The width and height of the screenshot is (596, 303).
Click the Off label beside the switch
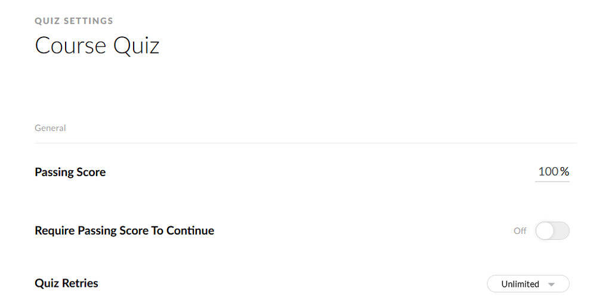coord(520,231)
